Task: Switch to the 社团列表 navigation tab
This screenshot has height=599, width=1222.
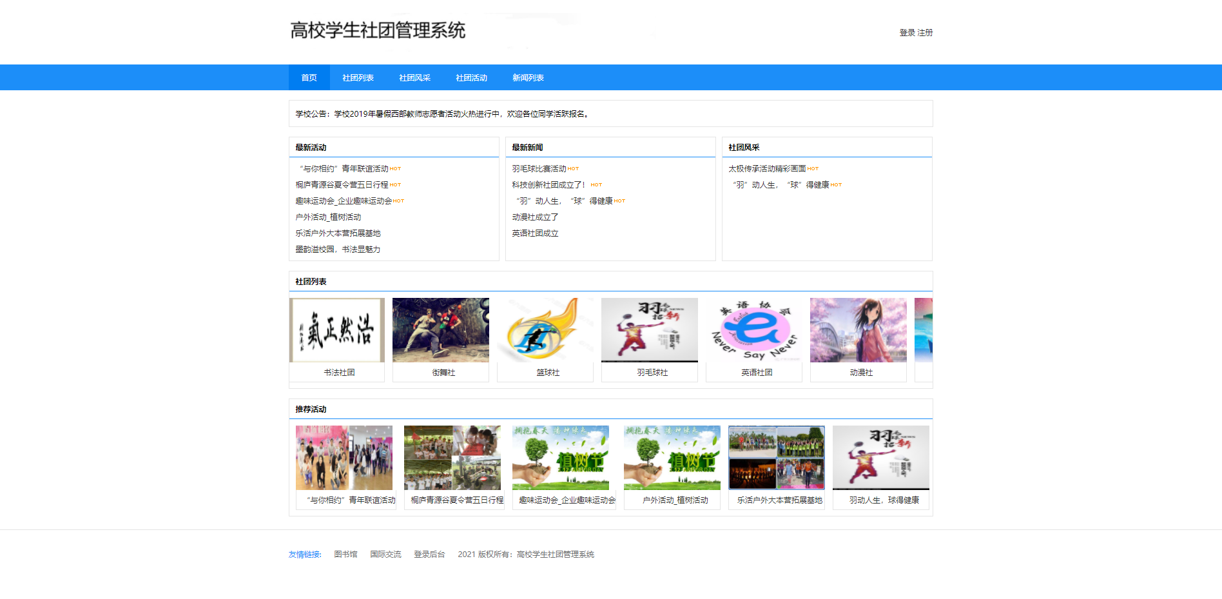Action: click(x=357, y=77)
